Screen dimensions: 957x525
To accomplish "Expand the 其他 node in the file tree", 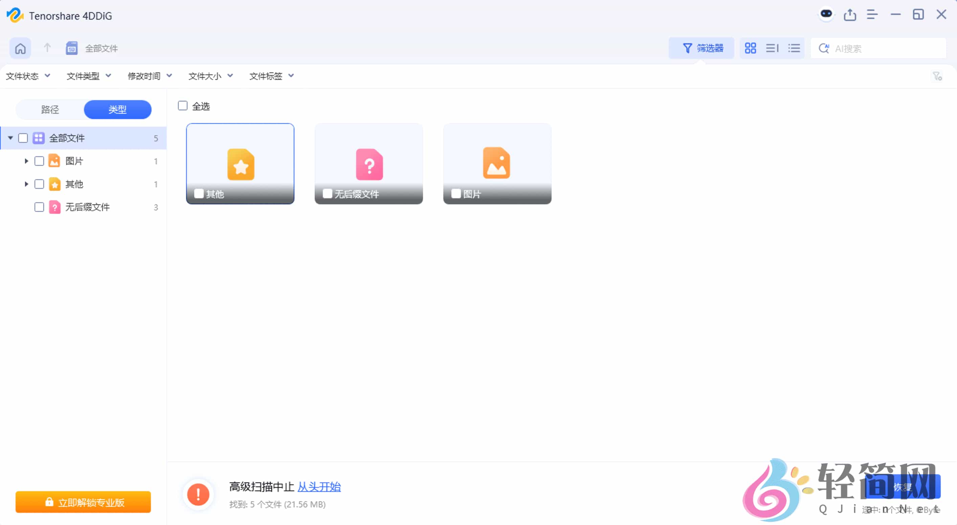I will [x=26, y=184].
